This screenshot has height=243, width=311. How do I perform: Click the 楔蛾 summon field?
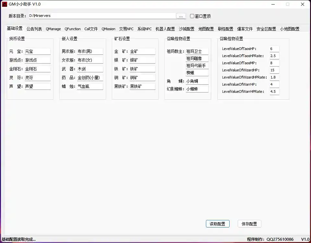pos(197,73)
